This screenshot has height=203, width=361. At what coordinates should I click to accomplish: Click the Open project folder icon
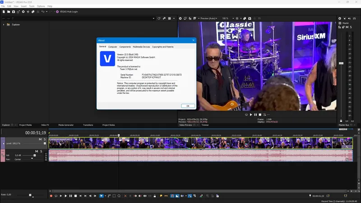(9, 11)
